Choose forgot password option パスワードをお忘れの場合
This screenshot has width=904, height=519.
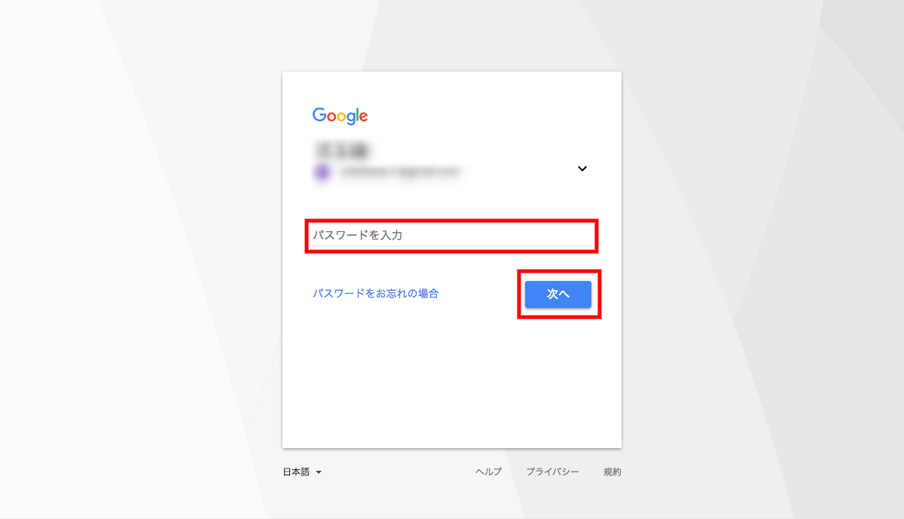tap(376, 294)
